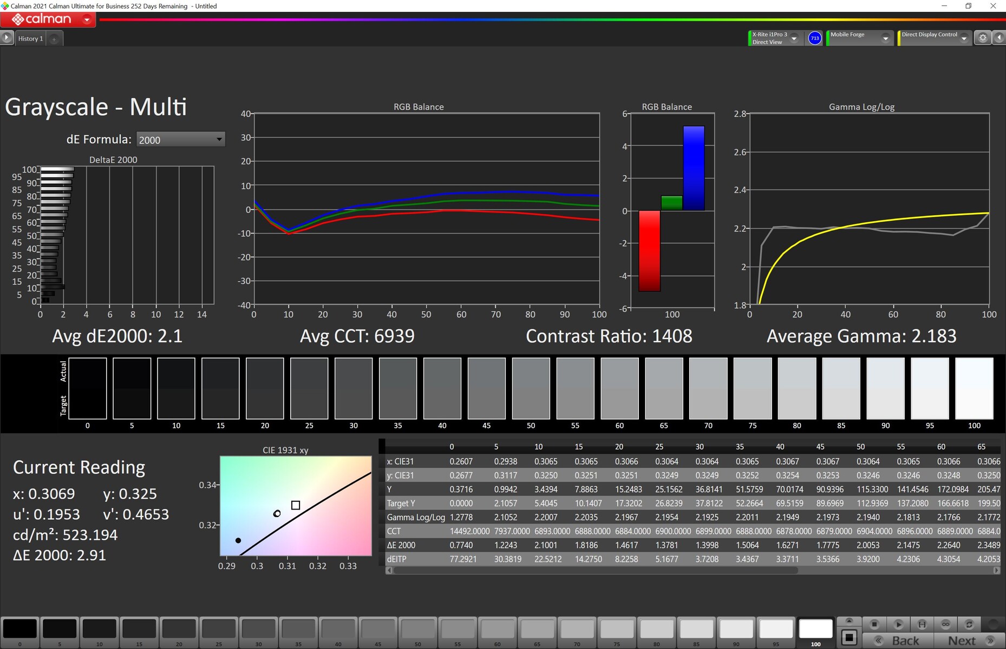This screenshot has height=649, width=1006.
Task: Expand the Mobile Forge source dropdown
Action: (x=886, y=38)
